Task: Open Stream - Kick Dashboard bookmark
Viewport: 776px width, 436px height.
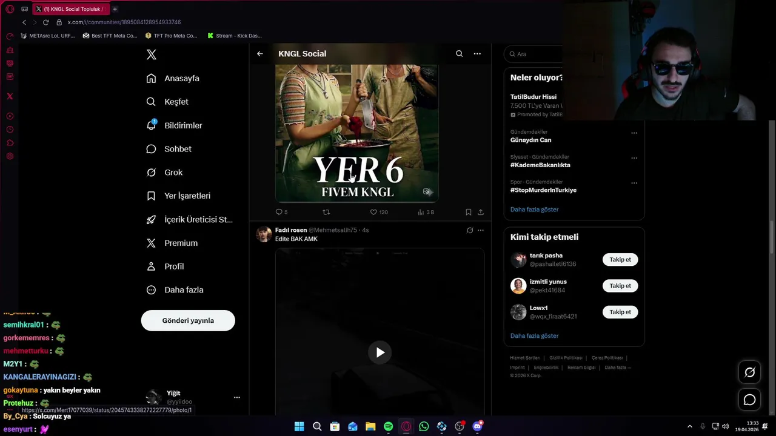Action: (235, 36)
